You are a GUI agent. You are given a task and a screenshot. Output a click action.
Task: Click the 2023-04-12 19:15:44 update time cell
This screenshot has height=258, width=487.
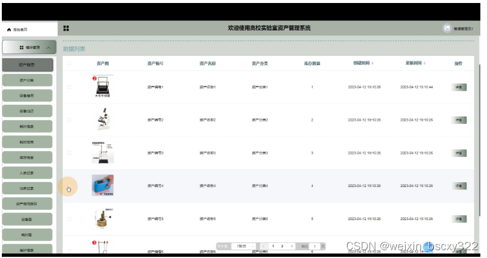(x=416, y=87)
